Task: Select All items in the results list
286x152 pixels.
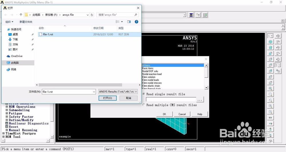Action: tap(173, 65)
